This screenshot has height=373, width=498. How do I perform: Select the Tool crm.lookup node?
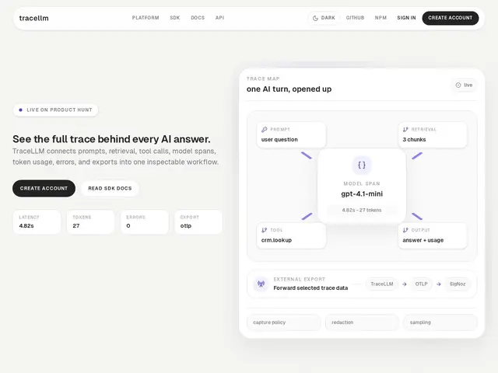pos(291,235)
